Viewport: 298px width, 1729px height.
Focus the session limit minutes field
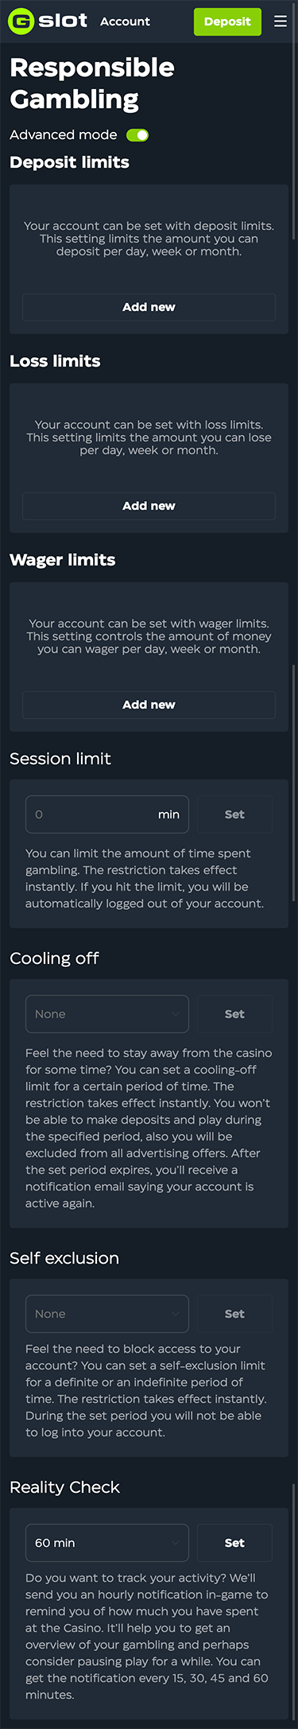[x=107, y=814]
